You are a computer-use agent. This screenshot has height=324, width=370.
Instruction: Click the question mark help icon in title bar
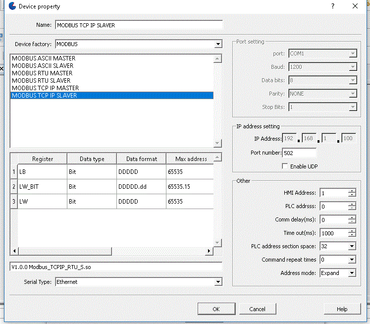click(x=333, y=6)
